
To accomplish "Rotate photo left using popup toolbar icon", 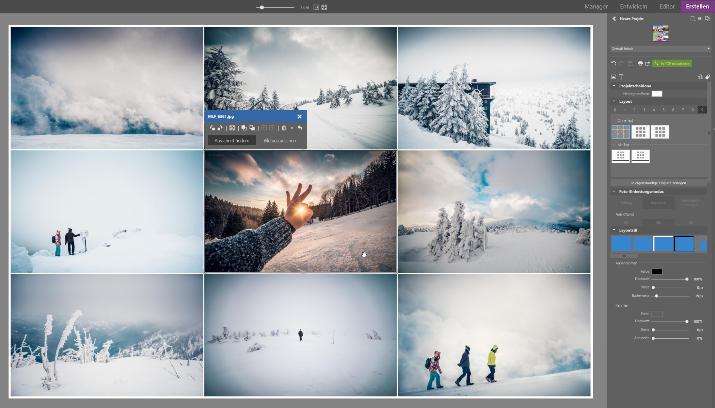I will pyautogui.click(x=212, y=128).
